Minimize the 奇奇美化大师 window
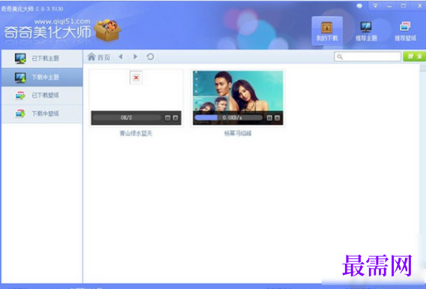Viewport: 426px width, 289px height. [389, 6]
